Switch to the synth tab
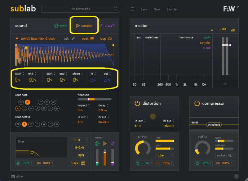This screenshot has width=248, height=181. (60, 26)
